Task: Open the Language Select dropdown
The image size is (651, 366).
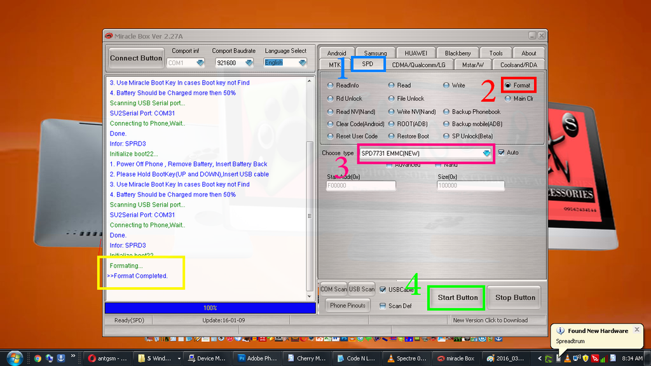Action: (301, 63)
